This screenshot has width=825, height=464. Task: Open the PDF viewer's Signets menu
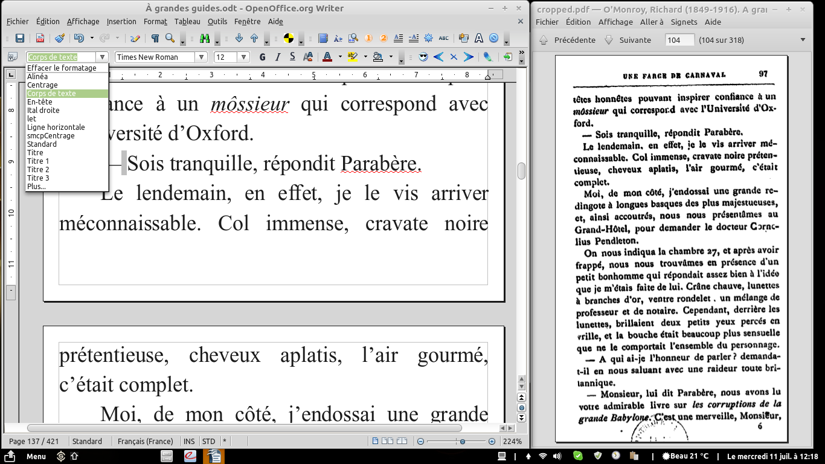click(x=684, y=22)
